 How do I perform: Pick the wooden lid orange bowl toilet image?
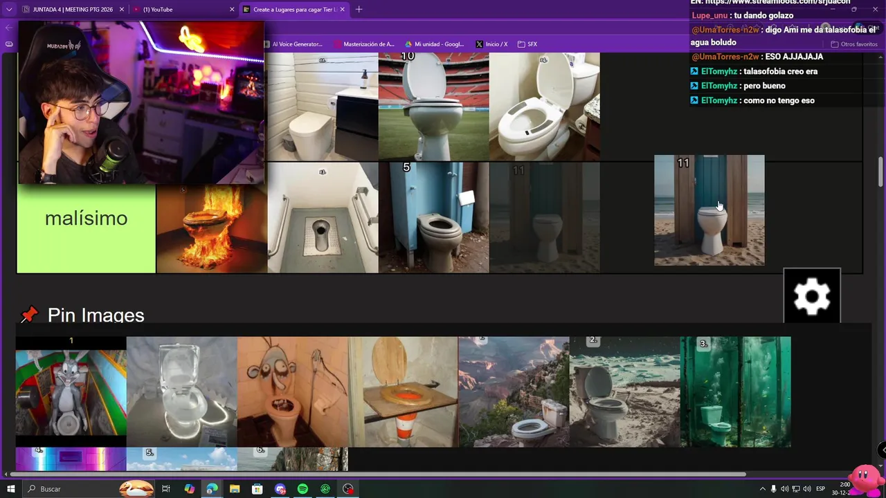404,391
